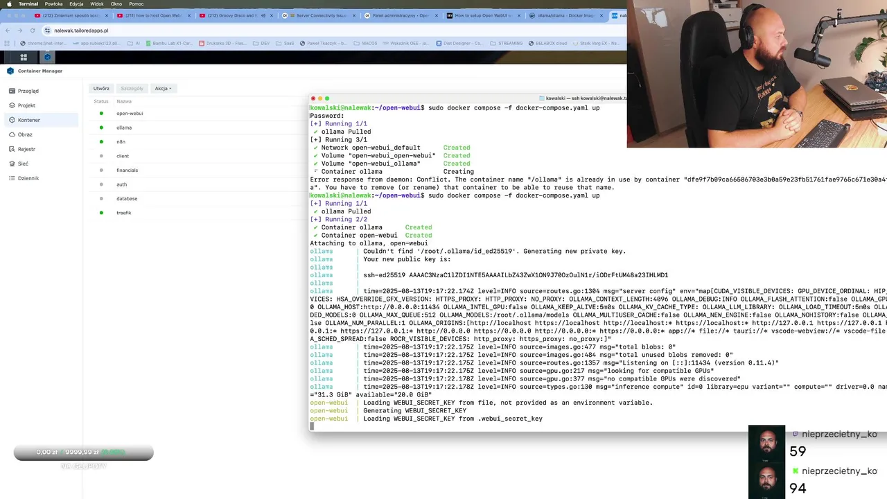The image size is (887, 499).
Task: Select the client container row
Action: [x=200, y=156]
